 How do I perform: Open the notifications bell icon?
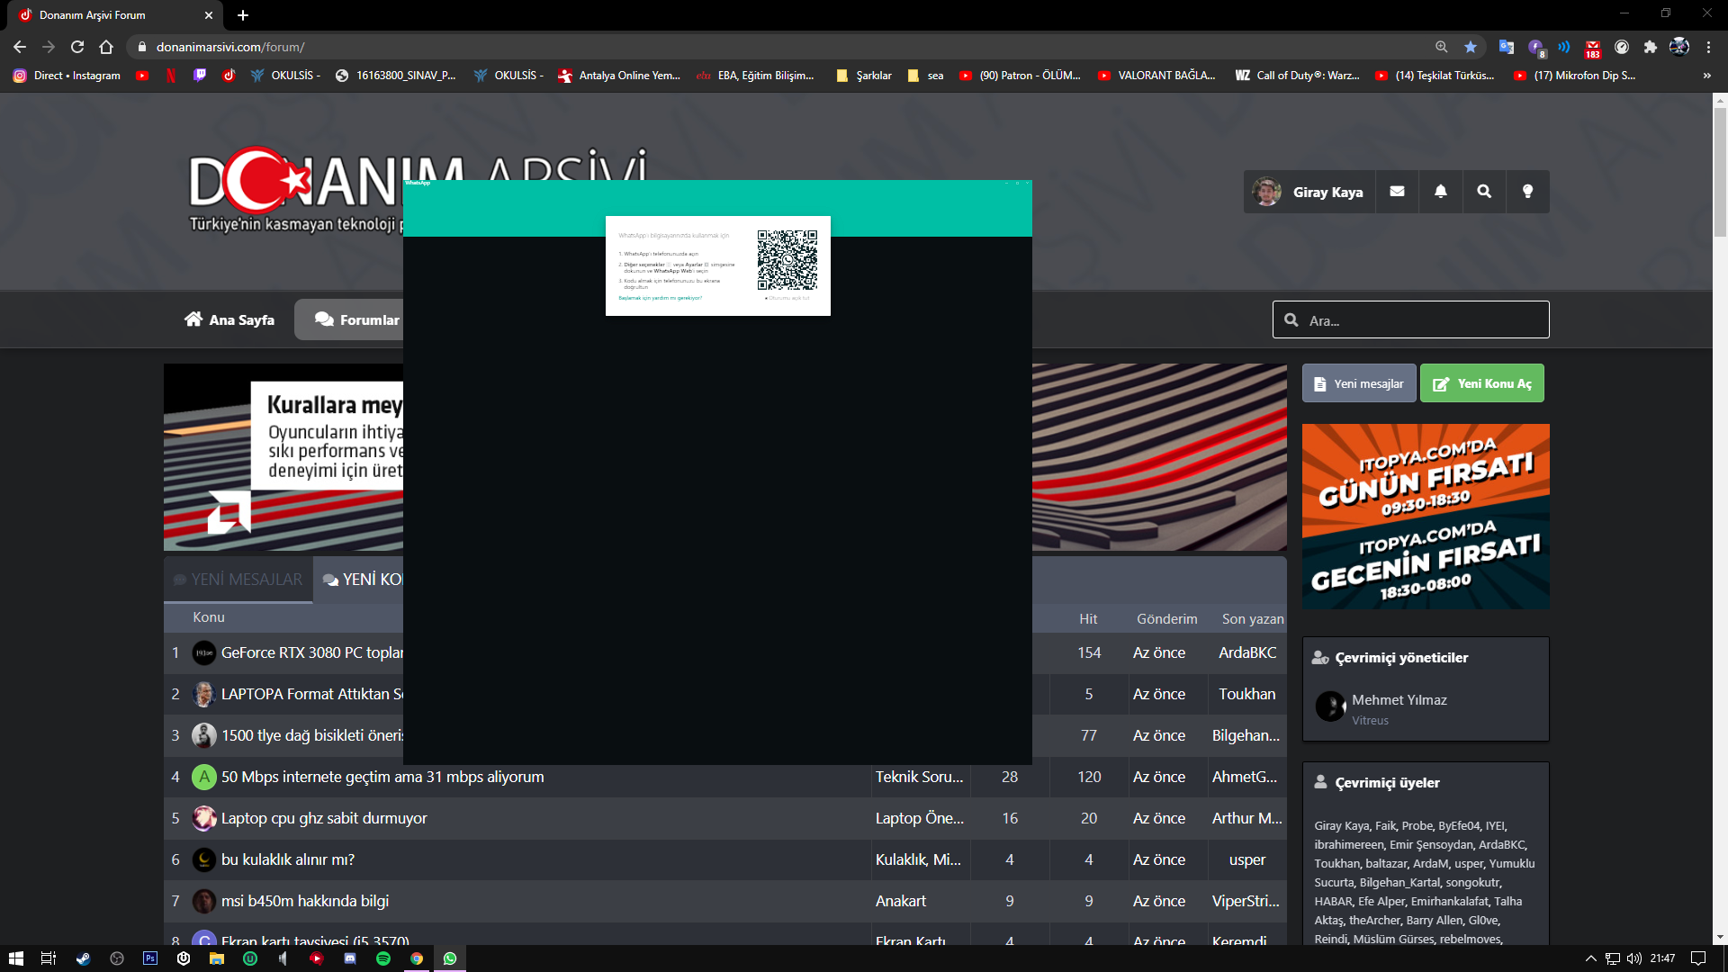click(1441, 192)
